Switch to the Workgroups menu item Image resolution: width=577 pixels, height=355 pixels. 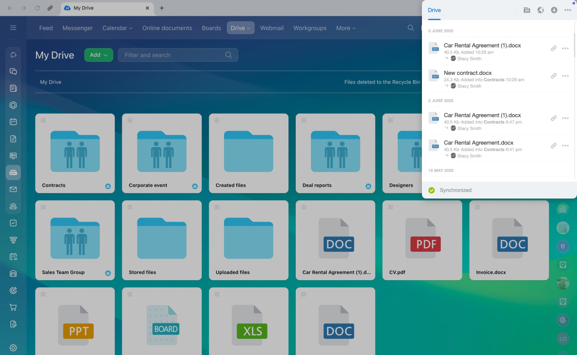(x=310, y=28)
